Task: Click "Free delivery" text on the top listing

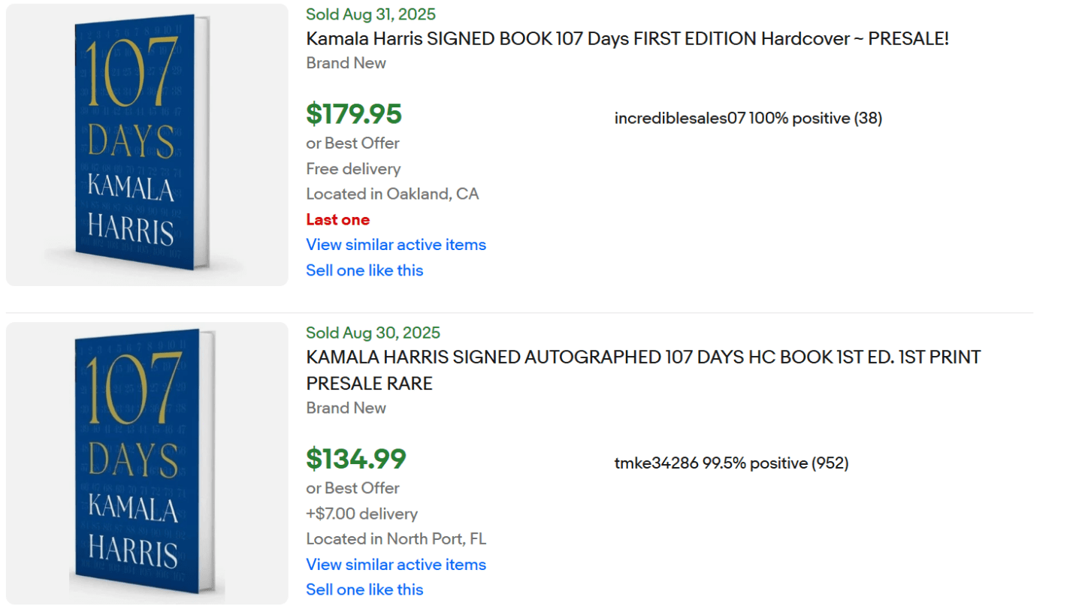Action: 353,168
